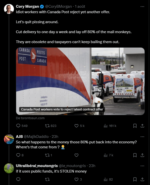Image resolution: width=150 pixels, height=185 pixels.
Task: Like AJB's reply
Action: coord(77,155)
